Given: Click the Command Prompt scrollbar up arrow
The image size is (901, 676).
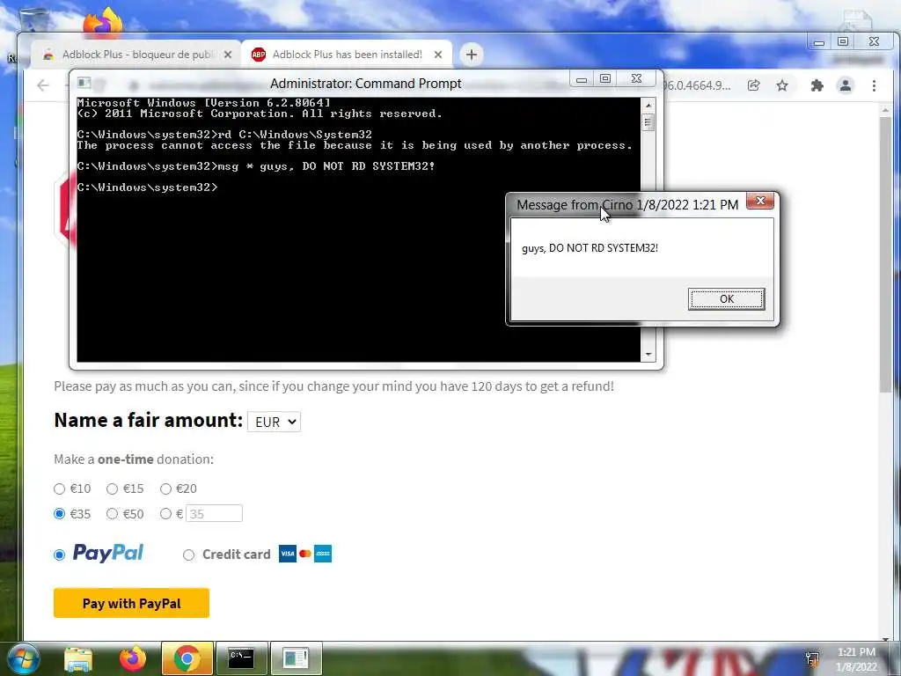Looking at the screenshot, I should [x=648, y=106].
